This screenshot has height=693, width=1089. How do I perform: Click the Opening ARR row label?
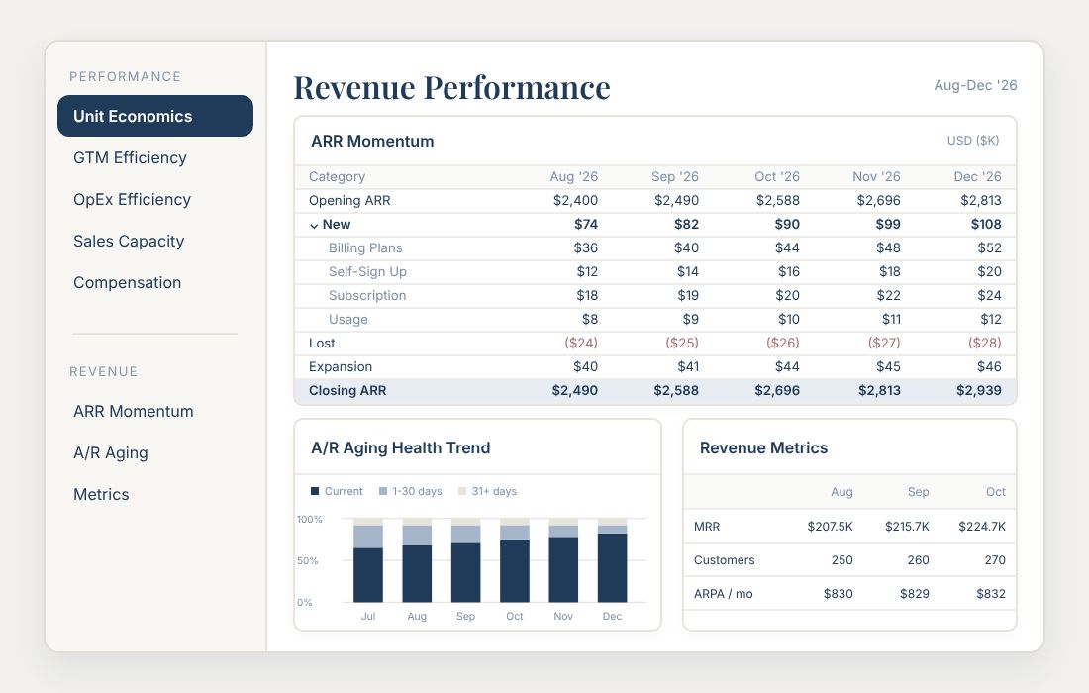[x=349, y=201]
